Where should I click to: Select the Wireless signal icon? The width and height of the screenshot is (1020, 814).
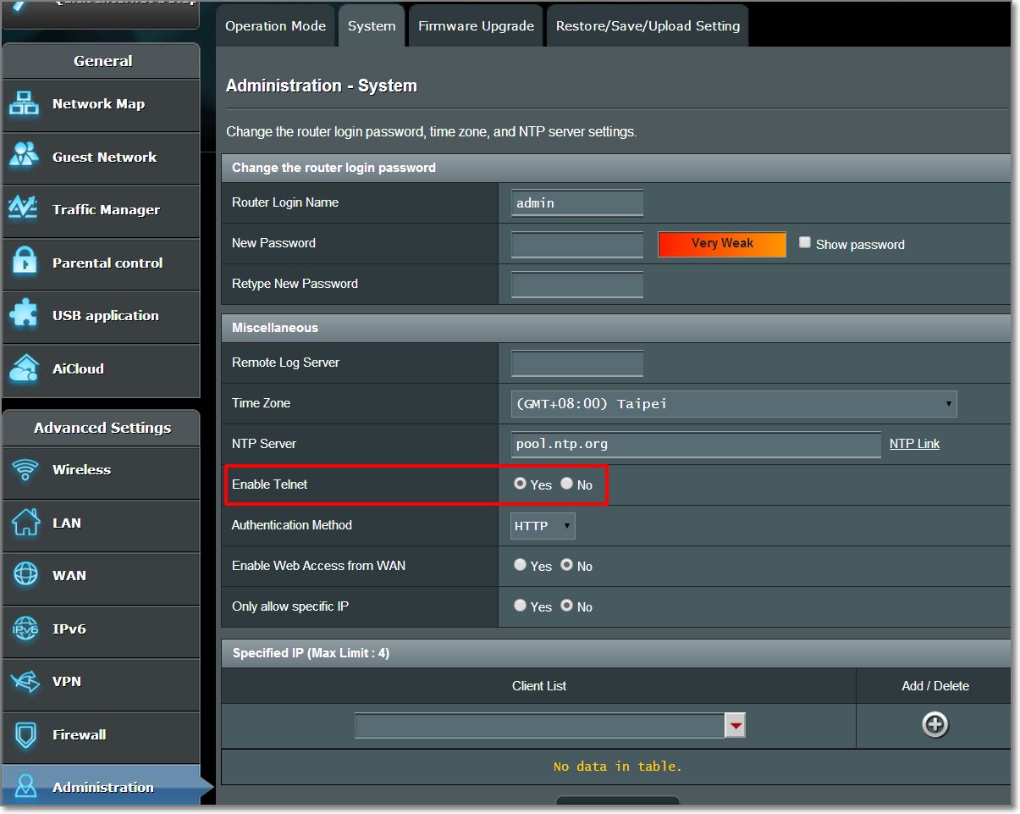pyautogui.click(x=25, y=469)
